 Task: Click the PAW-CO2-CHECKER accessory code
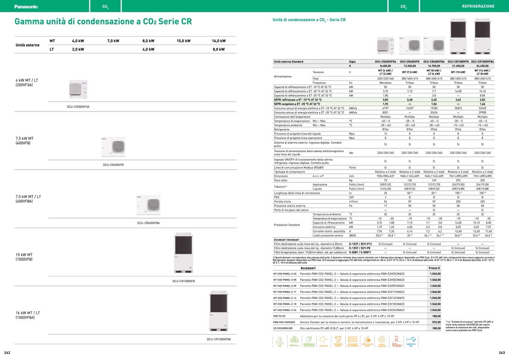point(284,322)
